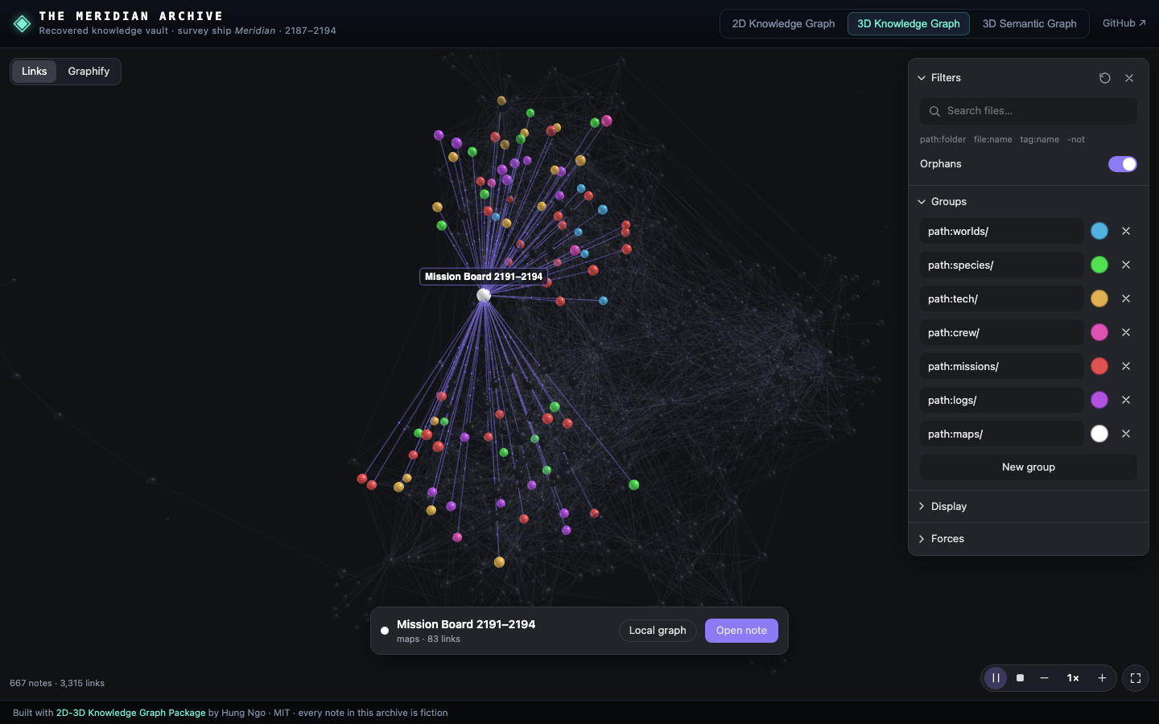This screenshot has height=724, width=1159.
Task: Decrease speed with the minus icon
Action: (1044, 678)
